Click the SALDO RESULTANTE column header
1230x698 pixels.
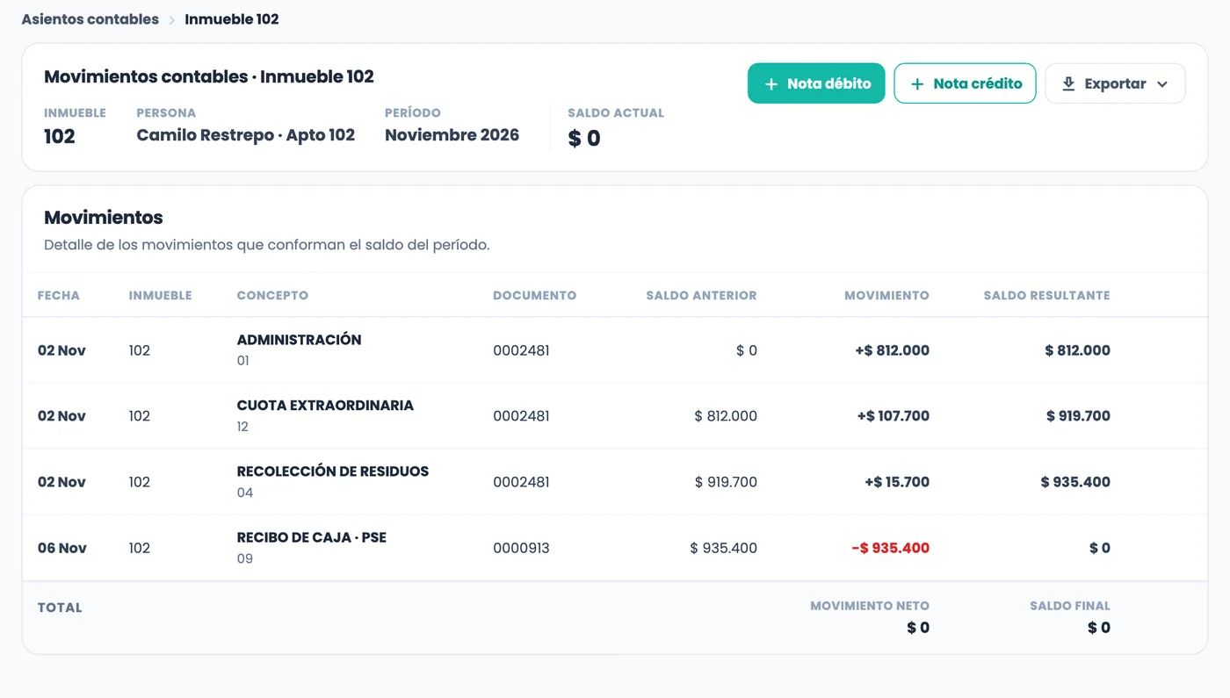1046,296
